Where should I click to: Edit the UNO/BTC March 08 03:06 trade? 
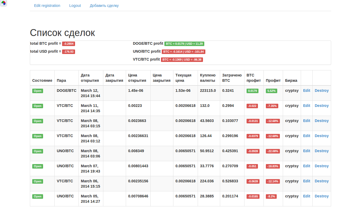(307, 151)
